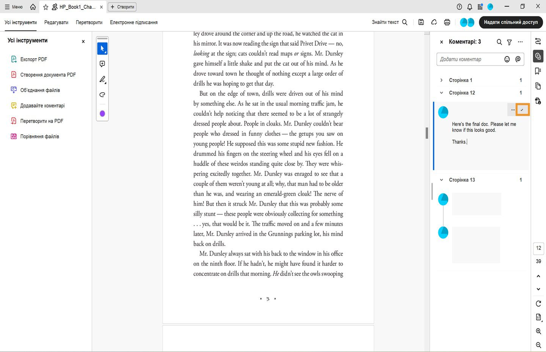This screenshot has height=352, width=546.
Task: Select the freehand draw tool
Action: point(102,95)
